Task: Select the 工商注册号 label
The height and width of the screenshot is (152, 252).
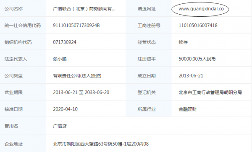Action: [149, 25]
